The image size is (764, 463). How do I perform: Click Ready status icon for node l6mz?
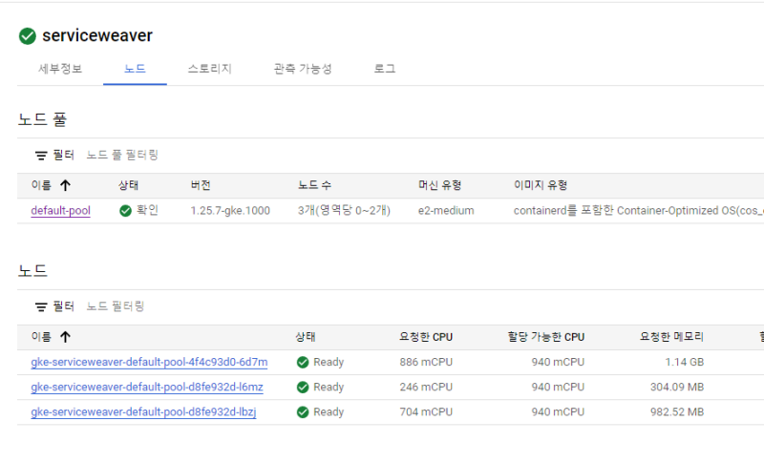pos(303,388)
